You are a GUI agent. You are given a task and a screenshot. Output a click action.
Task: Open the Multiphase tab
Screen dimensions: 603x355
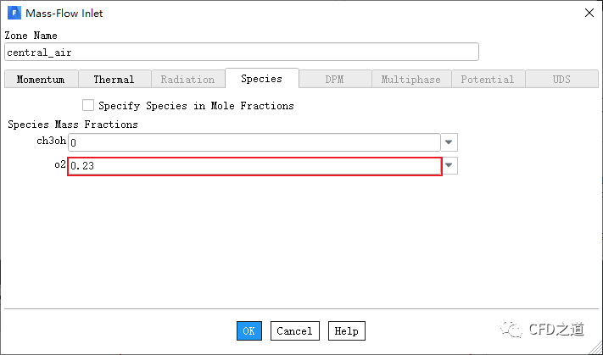pyautogui.click(x=410, y=80)
